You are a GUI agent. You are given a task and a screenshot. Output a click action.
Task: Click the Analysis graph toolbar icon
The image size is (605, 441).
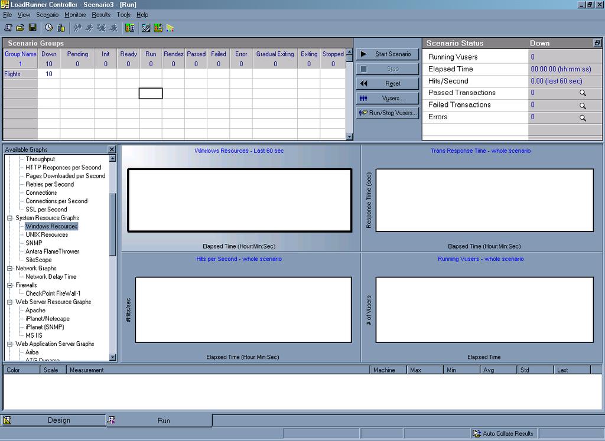[146, 28]
